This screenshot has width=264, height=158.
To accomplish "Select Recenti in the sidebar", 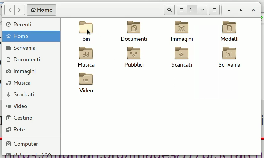I will [22, 25].
